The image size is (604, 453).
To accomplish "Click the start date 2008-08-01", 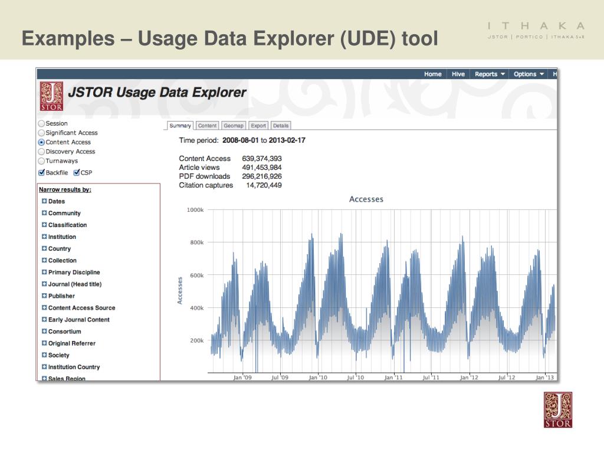I will coord(241,140).
